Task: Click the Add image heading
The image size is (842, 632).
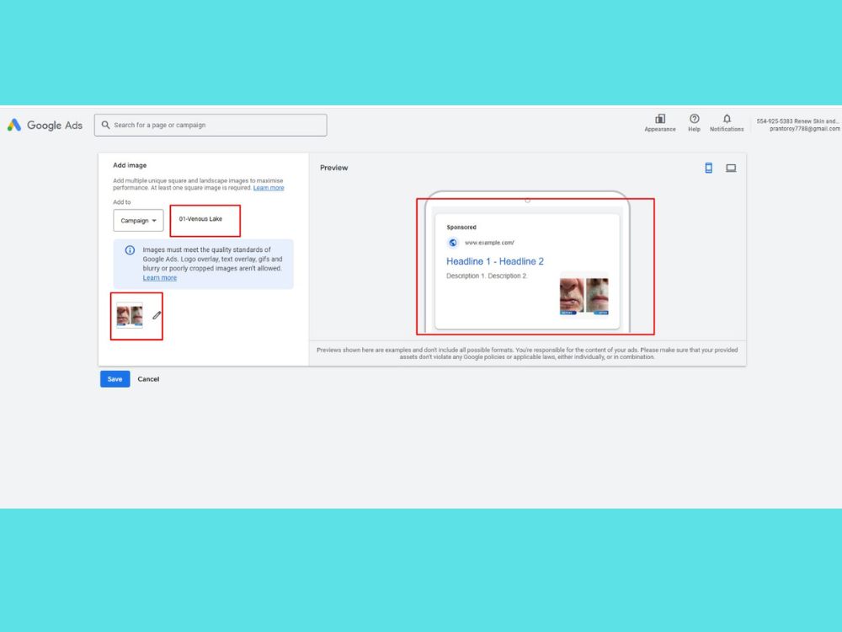Action: click(130, 165)
